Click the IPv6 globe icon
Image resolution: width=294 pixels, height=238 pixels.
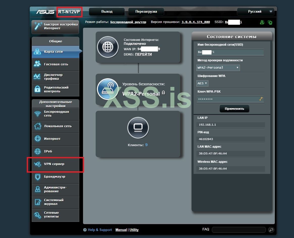tap(38, 151)
